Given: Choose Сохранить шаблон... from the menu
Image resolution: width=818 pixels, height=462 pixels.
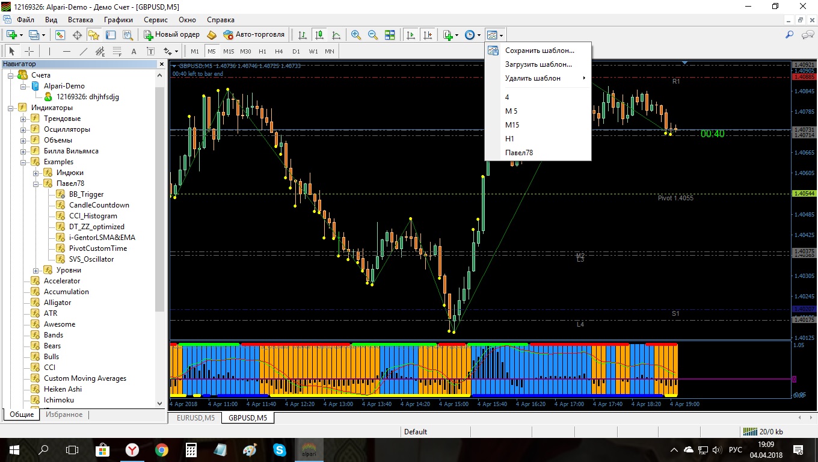Looking at the screenshot, I should tap(538, 51).
